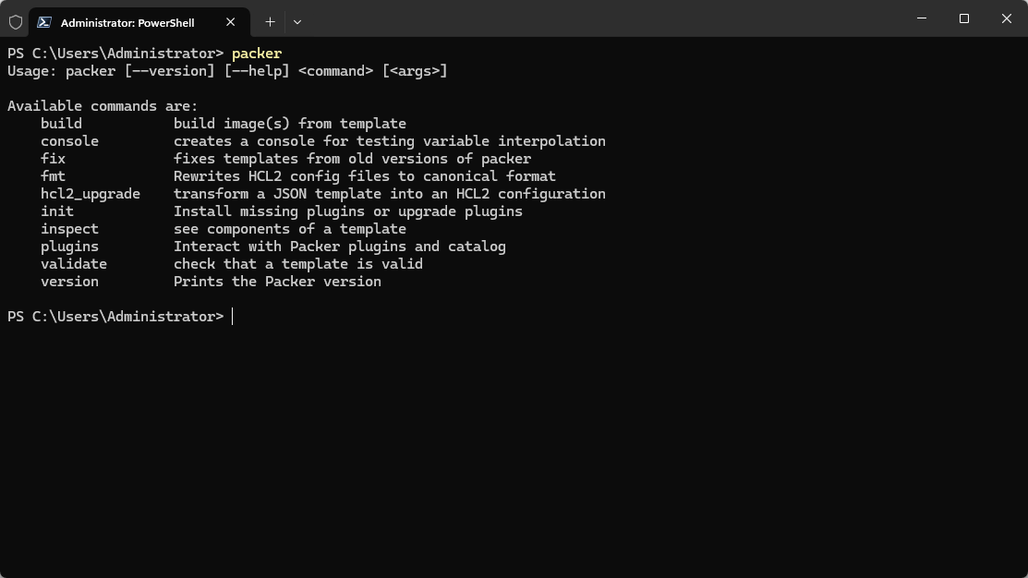Image resolution: width=1028 pixels, height=578 pixels.
Task: Click the "Usage:" text on the second line
Action: pos(32,71)
